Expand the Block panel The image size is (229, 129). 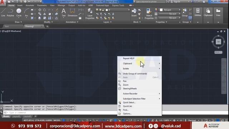[x=137, y=22]
